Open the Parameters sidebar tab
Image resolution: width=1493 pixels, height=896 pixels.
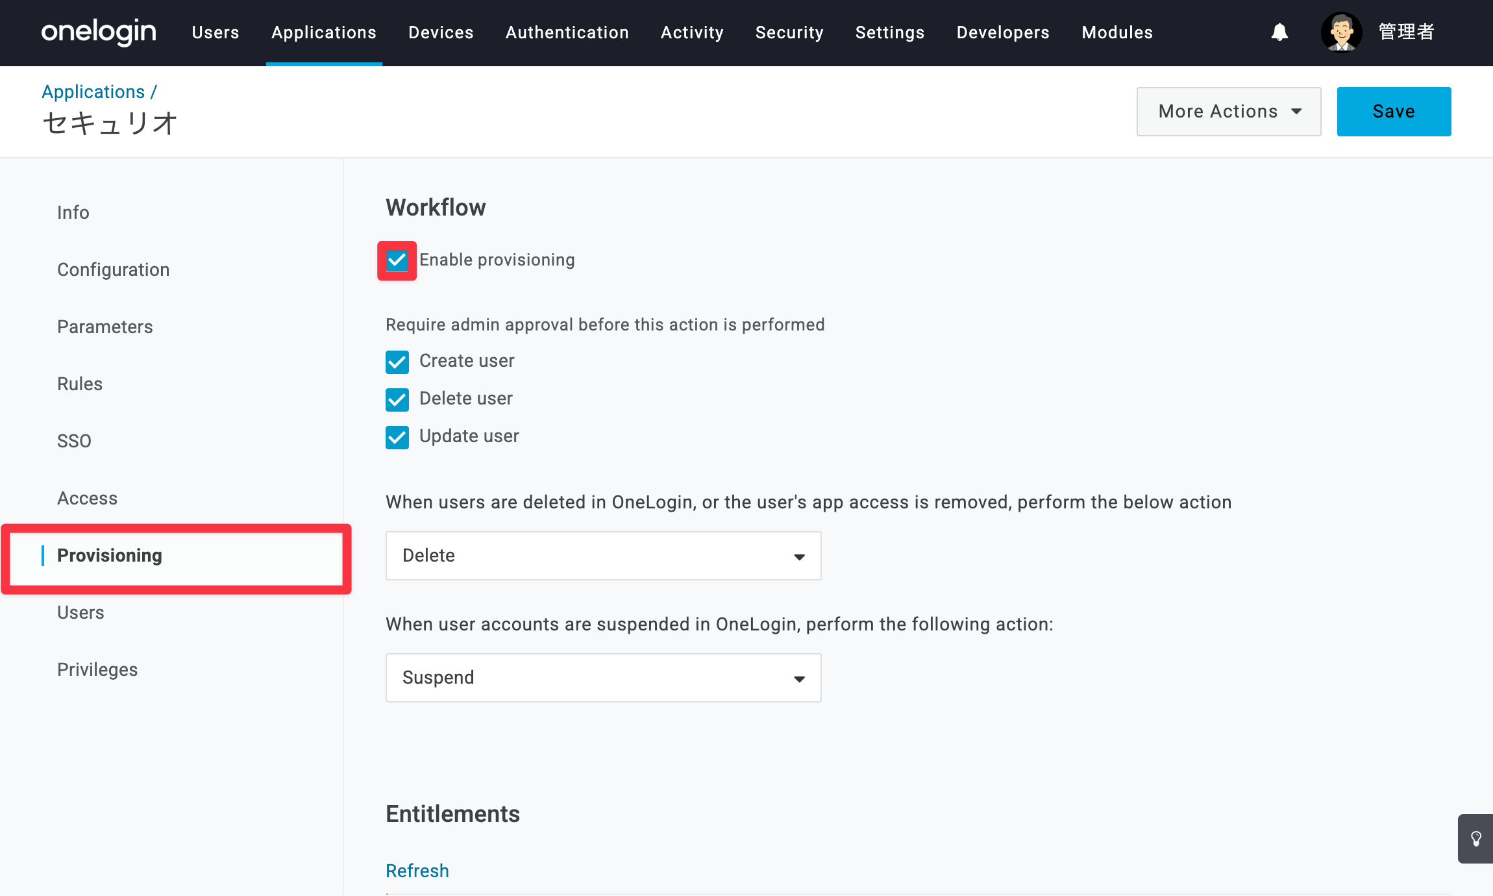tap(105, 327)
